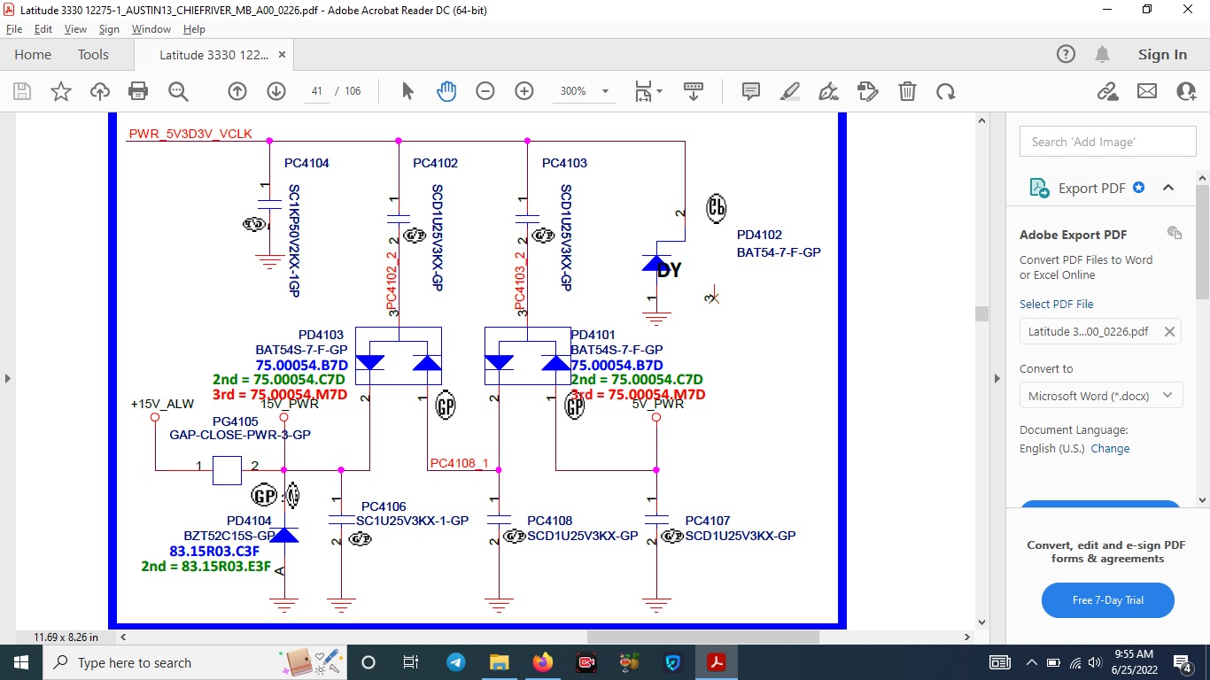
Task: Click the Print file icon
Action: [x=138, y=91]
